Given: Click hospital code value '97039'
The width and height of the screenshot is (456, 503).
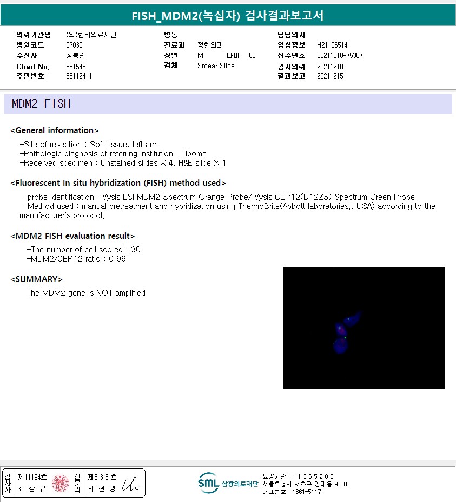Looking at the screenshot, I should pos(74,45).
